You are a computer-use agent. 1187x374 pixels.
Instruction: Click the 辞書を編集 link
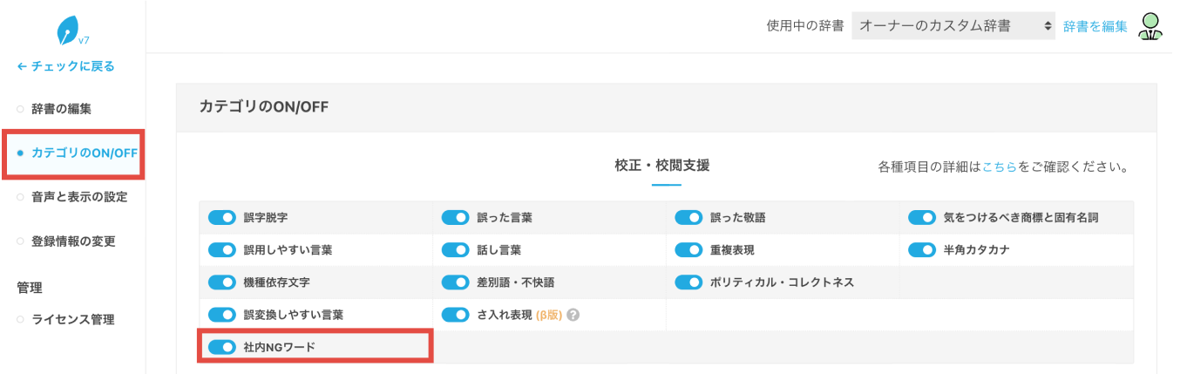pos(1095,26)
